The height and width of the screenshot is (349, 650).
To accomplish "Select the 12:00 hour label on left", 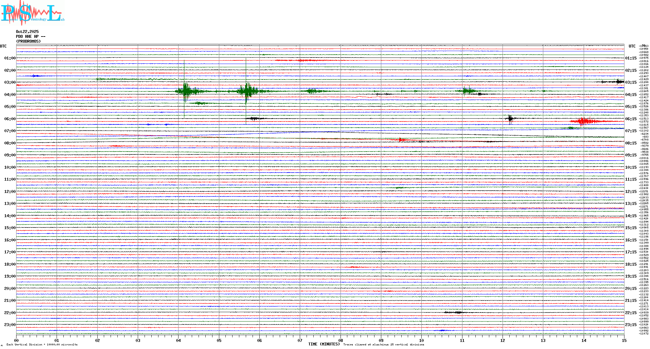I will (10, 192).
